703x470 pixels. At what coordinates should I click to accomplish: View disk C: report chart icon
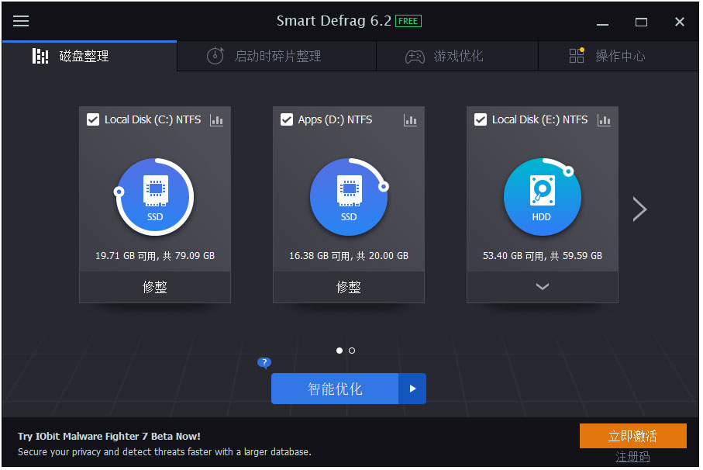tap(217, 120)
